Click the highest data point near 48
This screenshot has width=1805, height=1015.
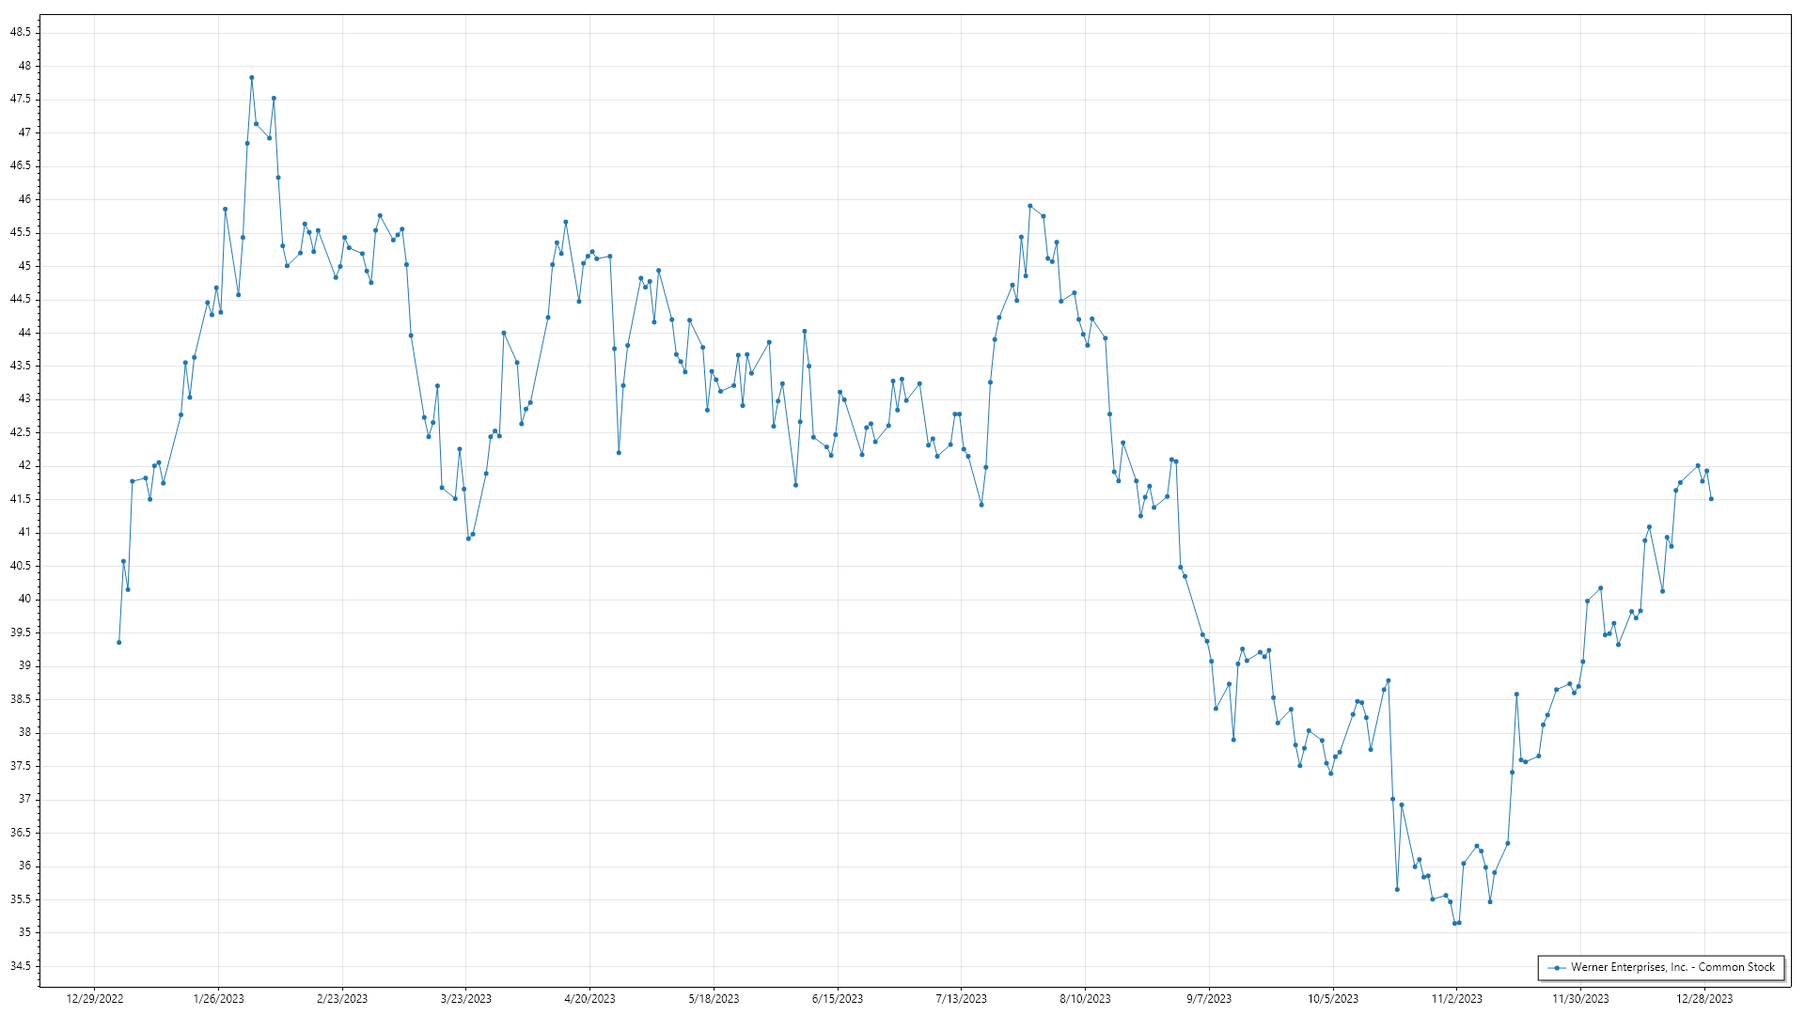pyautogui.click(x=252, y=78)
